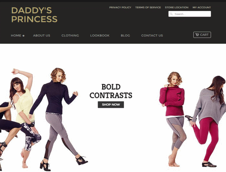Click the SHOP NOW button
Image resolution: width=226 pixels, height=172 pixels.
point(111,104)
